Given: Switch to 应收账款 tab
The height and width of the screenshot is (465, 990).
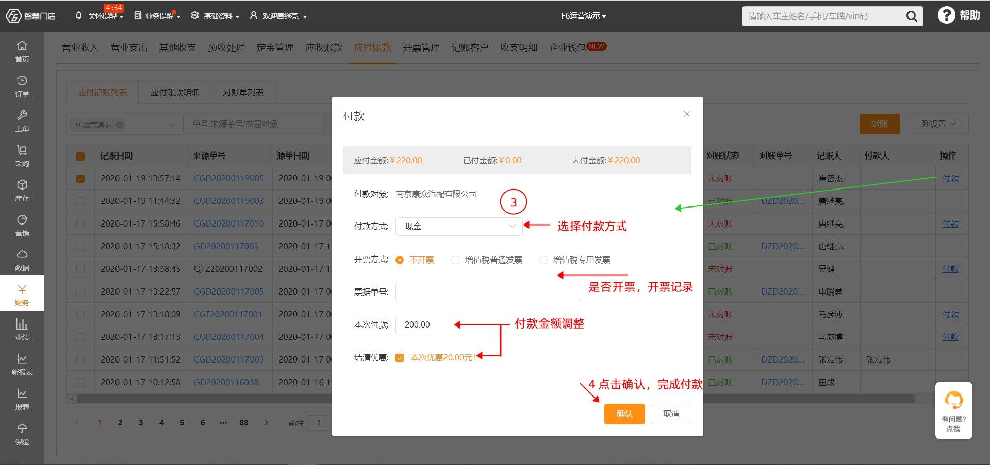Looking at the screenshot, I should tap(324, 48).
